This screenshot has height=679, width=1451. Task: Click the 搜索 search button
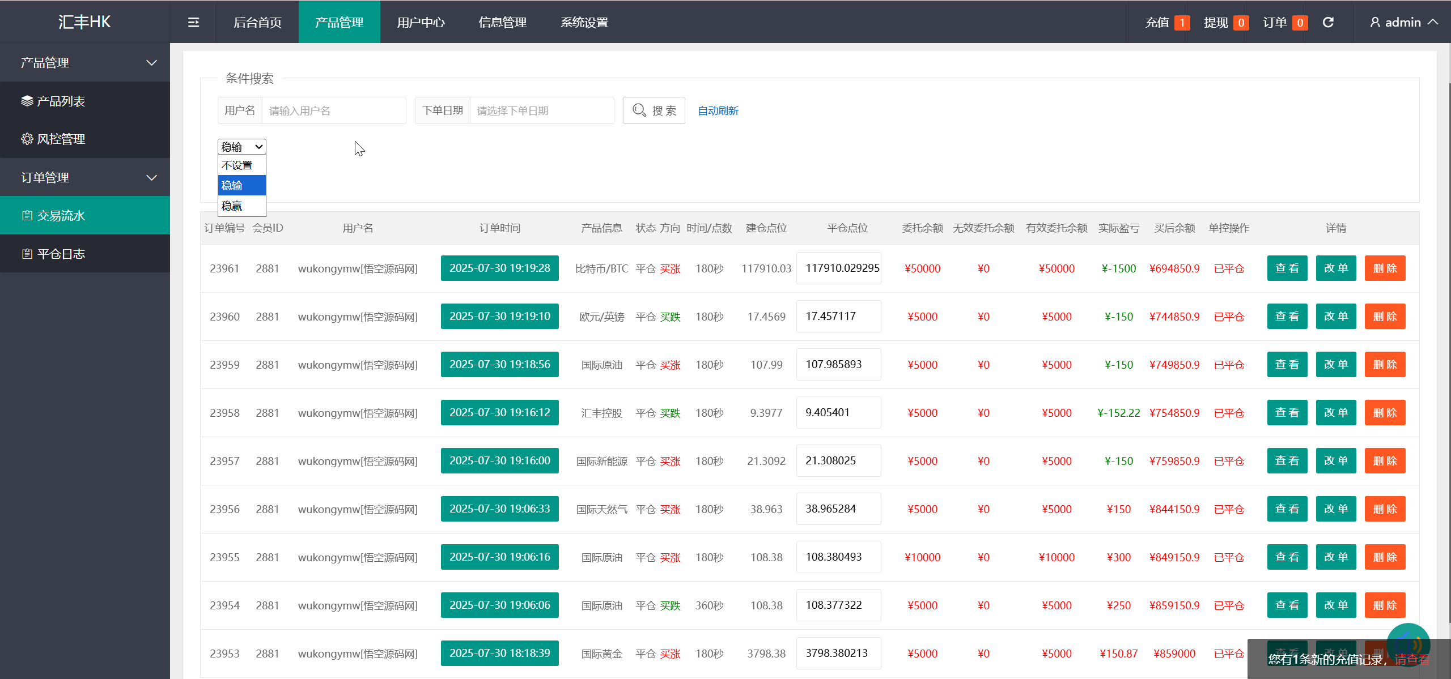(x=654, y=110)
